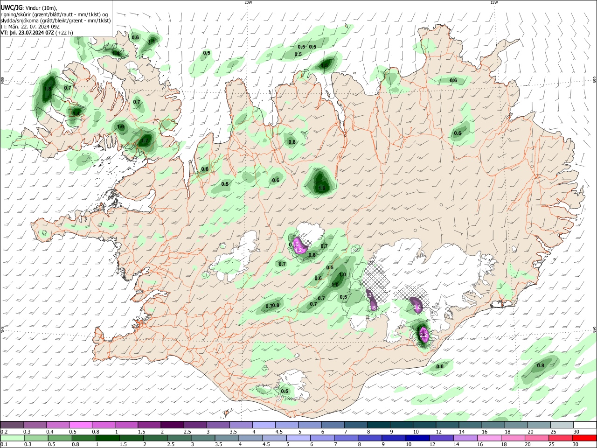Select the 'VT: þri. 23.07.2024 07Z' valid time line

click(37, 33)
